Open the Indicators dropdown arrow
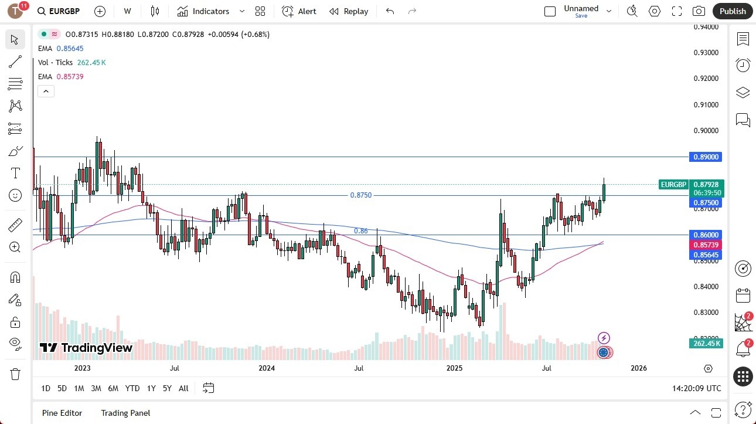 (x=241, y=11)
